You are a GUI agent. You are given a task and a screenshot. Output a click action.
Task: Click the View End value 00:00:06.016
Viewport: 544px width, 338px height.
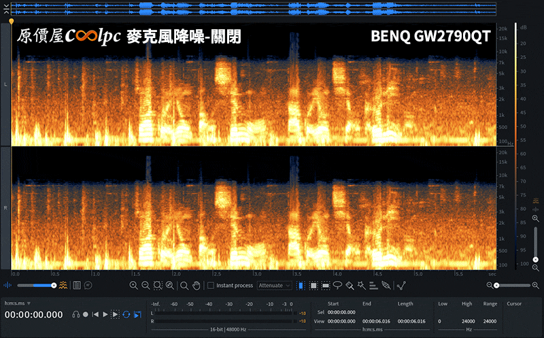[x=376, y=322]
